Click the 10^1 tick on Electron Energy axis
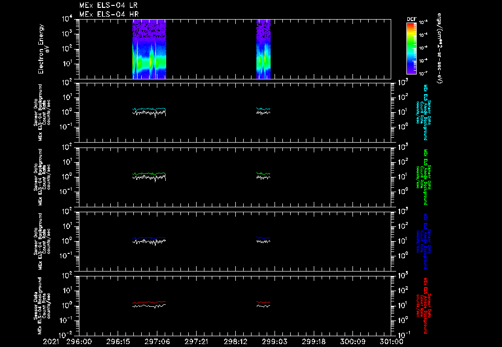Screen dimensions: 502x347 tap(67, 64)
